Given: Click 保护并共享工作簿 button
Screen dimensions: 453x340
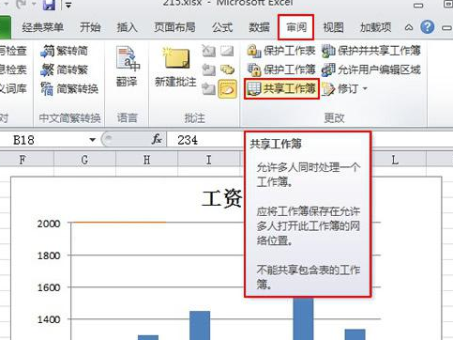Looking at the screenshot, I should pos(371,51).
